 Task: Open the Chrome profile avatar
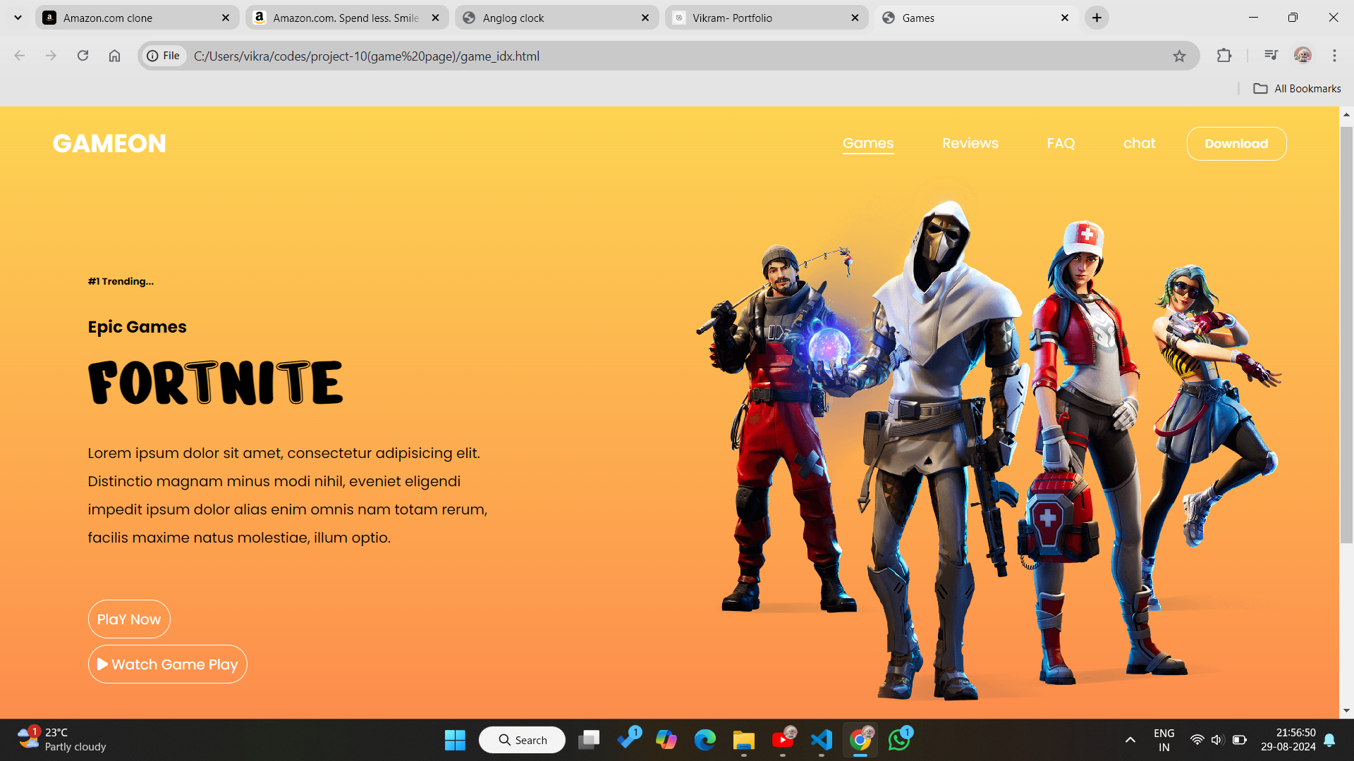1303,56
